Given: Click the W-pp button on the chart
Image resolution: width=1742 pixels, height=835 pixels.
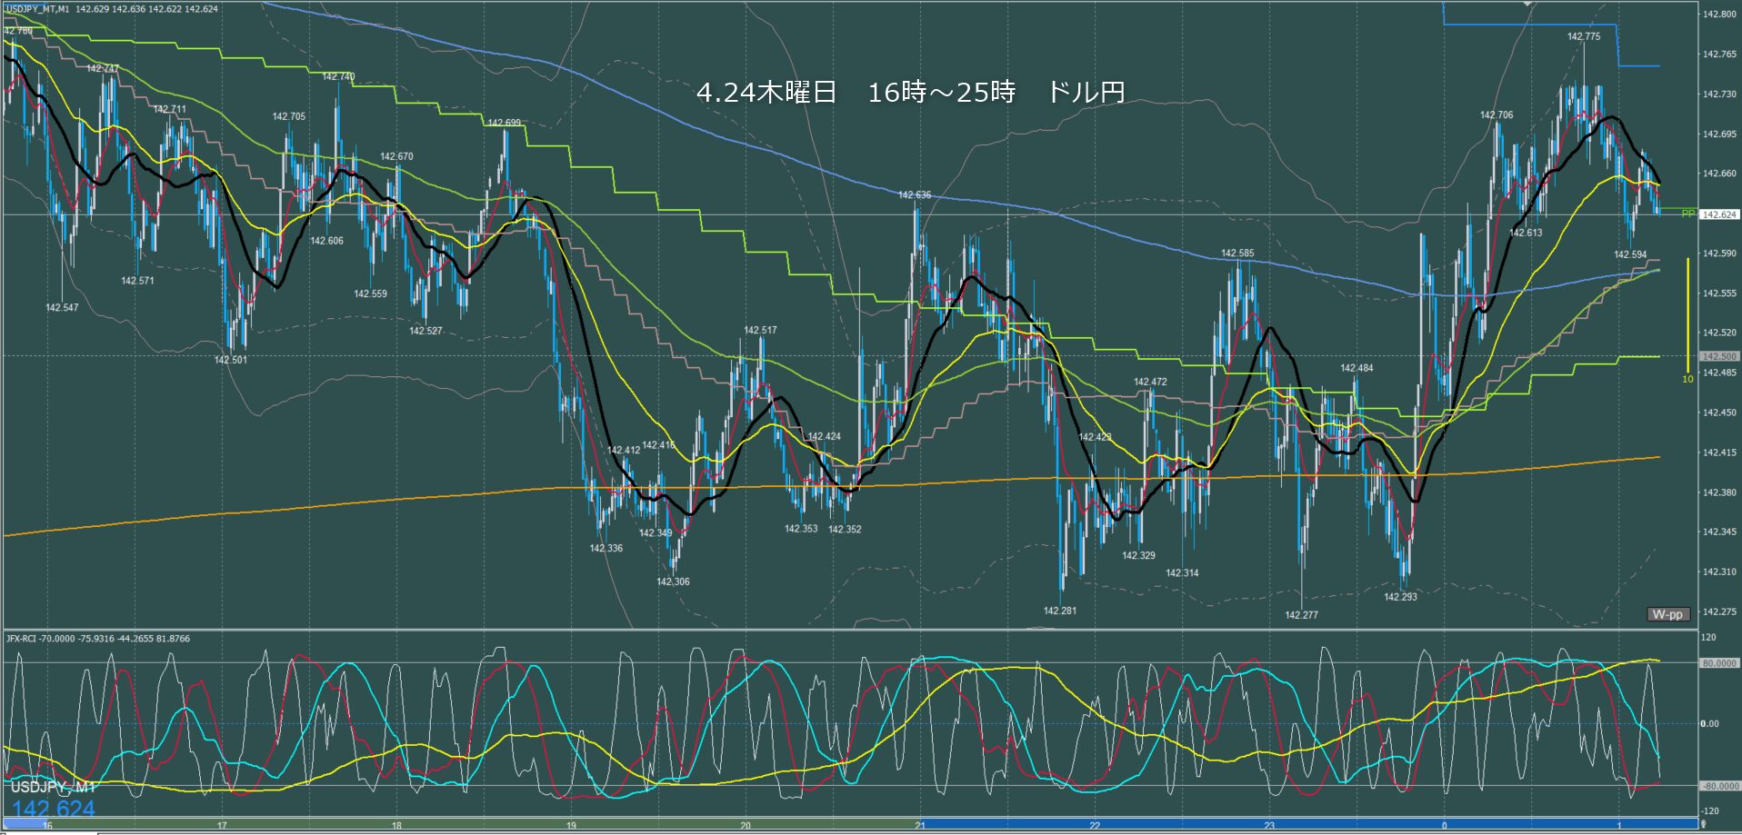Looking at the screenshot, I should [1667, 614].
